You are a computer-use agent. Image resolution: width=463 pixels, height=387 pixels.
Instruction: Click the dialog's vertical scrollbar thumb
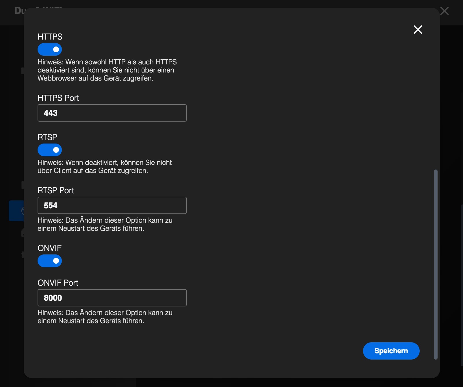click(x=436, y=264)
